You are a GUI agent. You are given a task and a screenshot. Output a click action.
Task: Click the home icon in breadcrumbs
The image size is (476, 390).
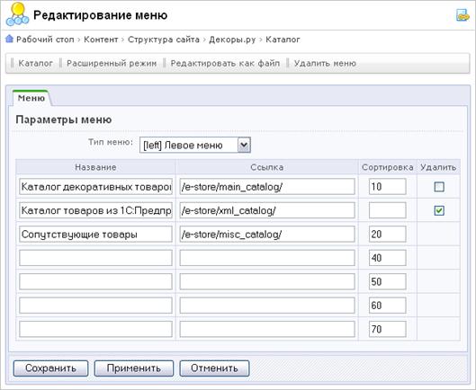click(9, 39)
